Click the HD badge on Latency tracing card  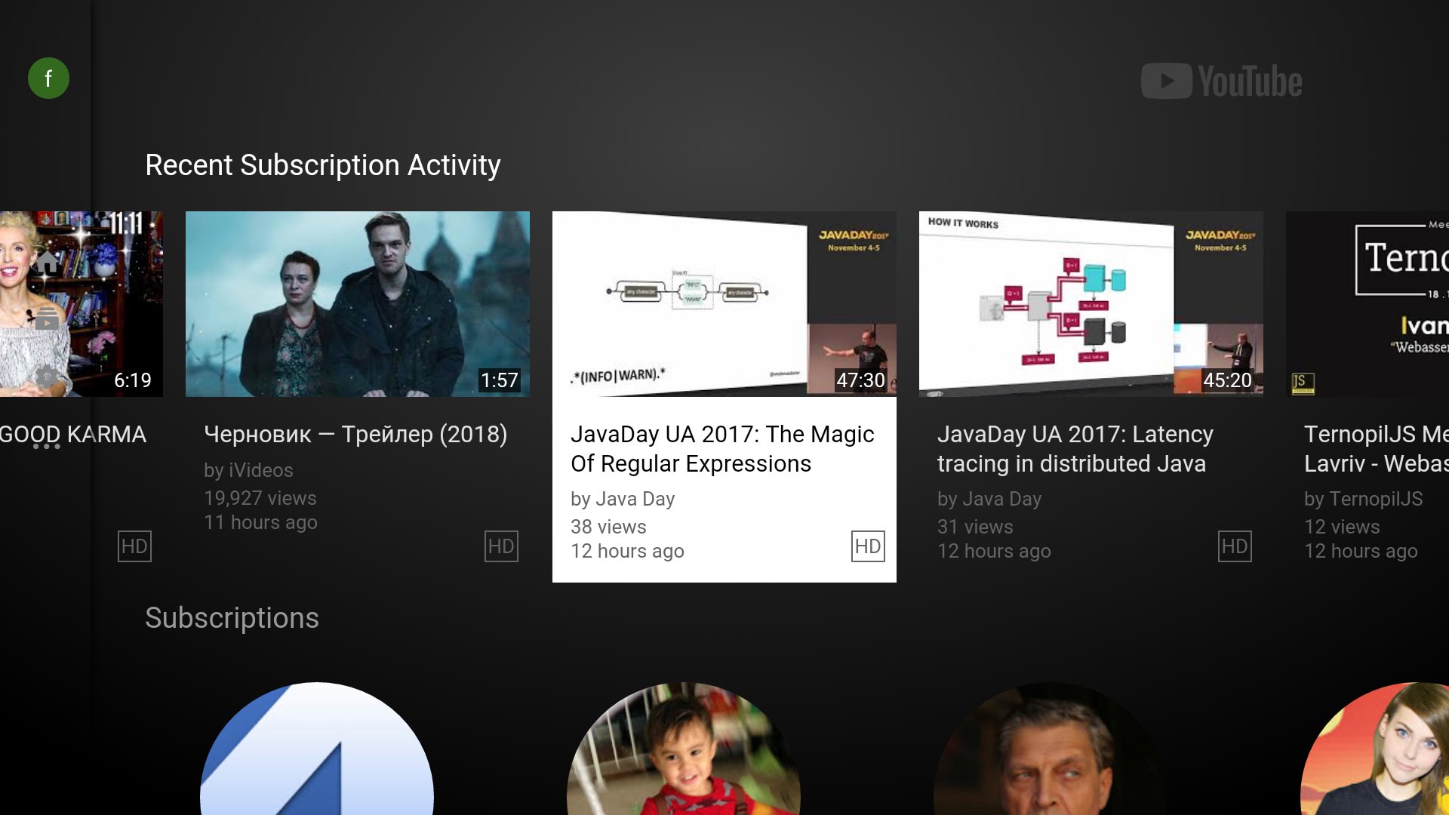coord(1235,546)
